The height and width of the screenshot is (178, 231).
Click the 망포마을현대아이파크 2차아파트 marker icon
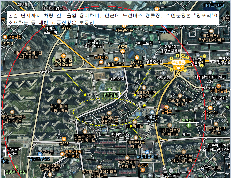pos(99,167)
